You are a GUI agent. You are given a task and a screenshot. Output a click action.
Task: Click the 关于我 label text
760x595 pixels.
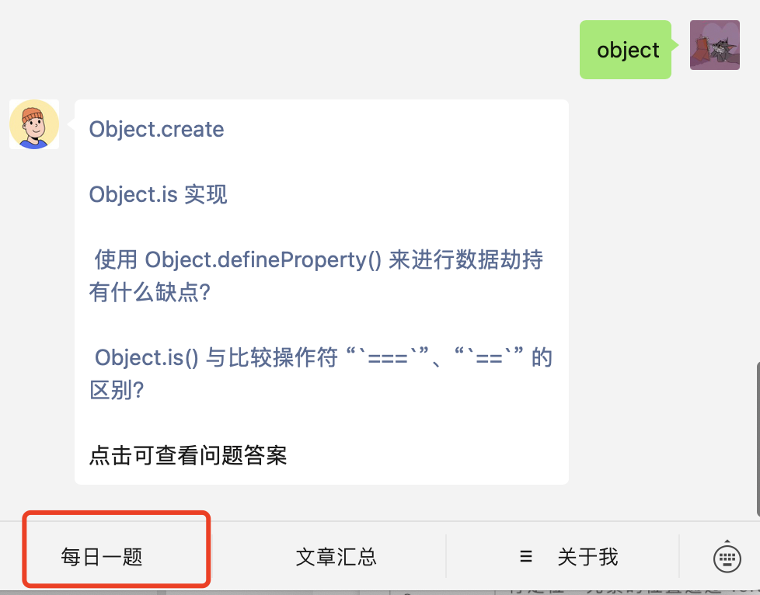pyautogui.click(x=587, y=557)
